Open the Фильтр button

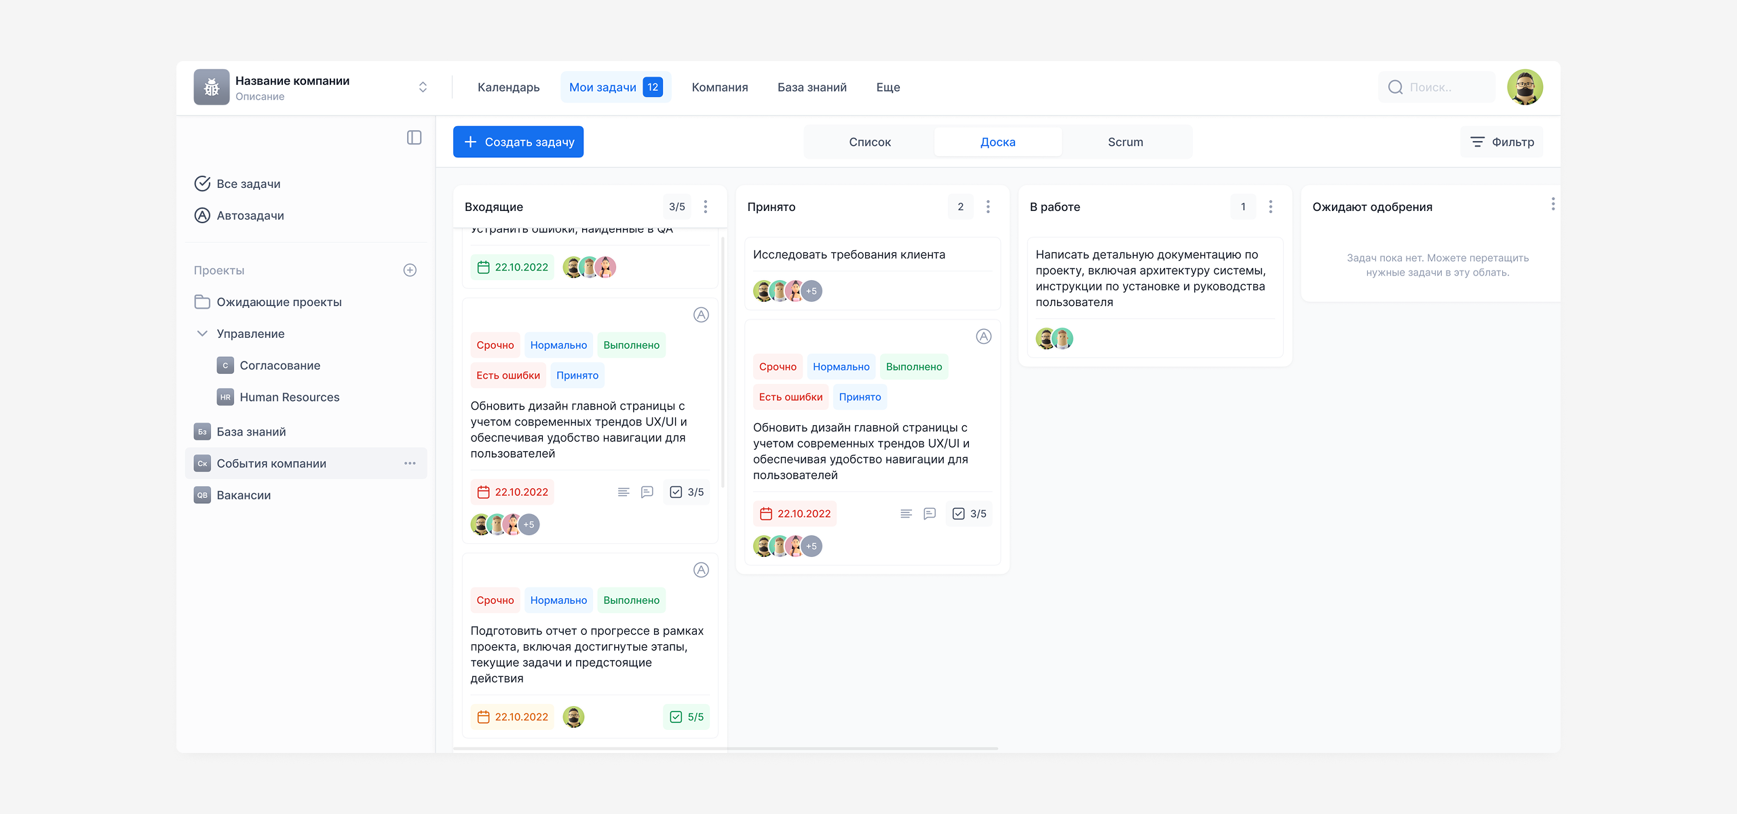1502,142
